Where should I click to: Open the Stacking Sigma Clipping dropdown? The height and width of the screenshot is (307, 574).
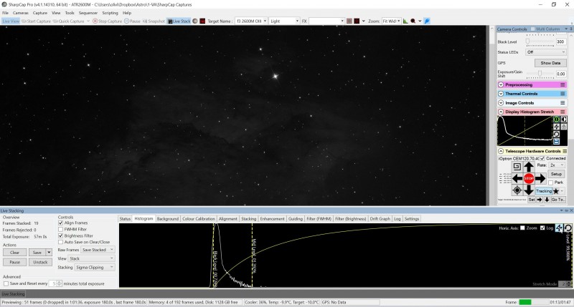[95, 267]
